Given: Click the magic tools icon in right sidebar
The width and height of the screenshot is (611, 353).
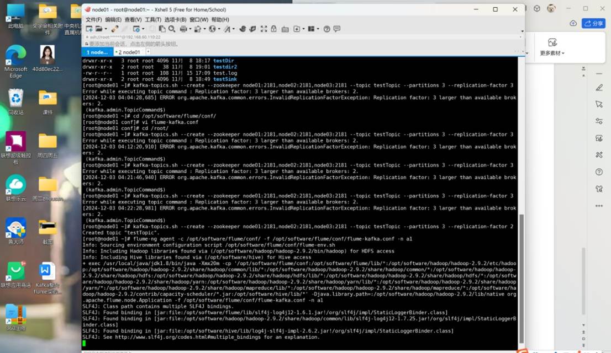Looking at the screenshot, I should (x=599, y=155).
